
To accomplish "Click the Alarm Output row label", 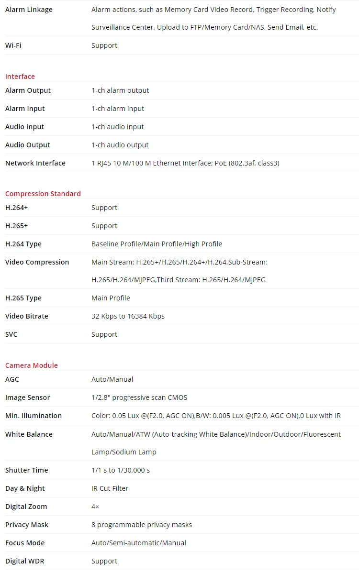I will (x=28, y=90).
